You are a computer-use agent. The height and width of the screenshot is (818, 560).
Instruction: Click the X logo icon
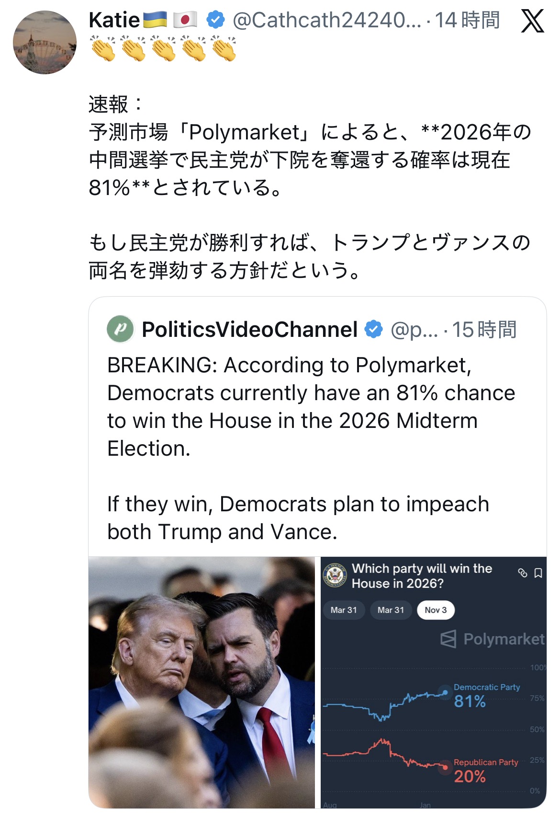pyautogui.click(x=532, y=21)
